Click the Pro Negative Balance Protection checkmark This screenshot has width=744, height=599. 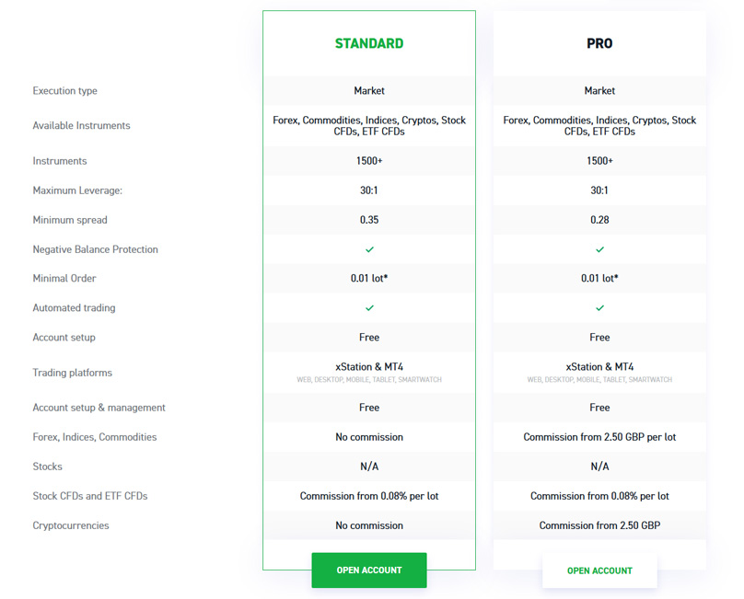(x=599, y=249)
